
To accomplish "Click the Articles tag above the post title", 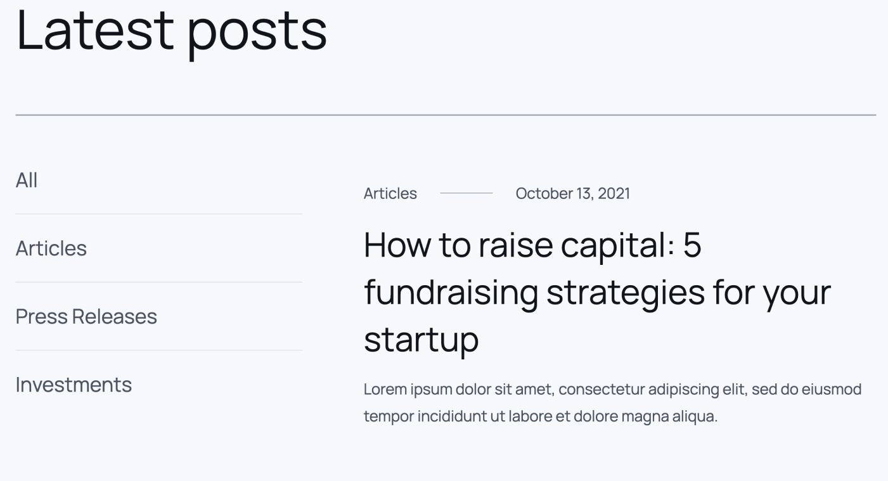I will tap(390, 193).
